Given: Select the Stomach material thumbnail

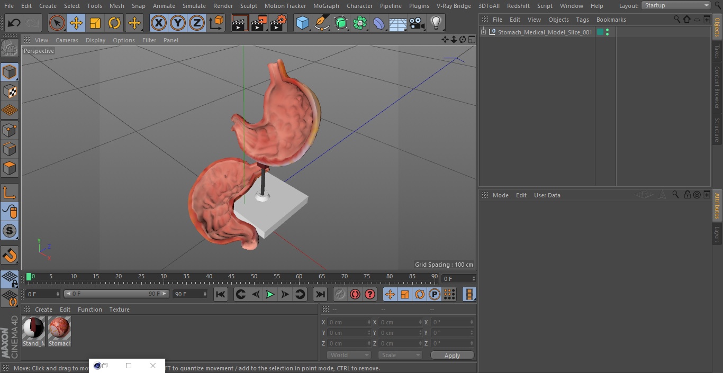Looking at the screenshot, I should click(x=59, y=331).
